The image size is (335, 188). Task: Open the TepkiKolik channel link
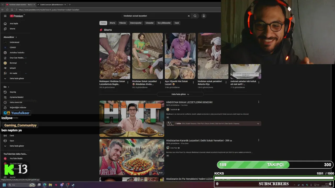coord(174,110)
